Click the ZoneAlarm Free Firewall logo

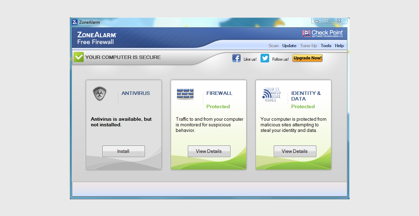(97, 38)
